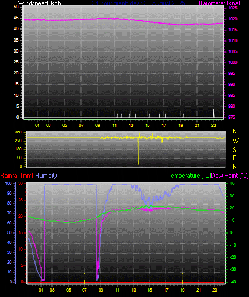Click humidity axis value 100
This screenshot has width=249, height=297.
tap(9, 184)
